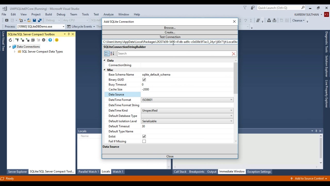Click the Save icon in main toolbar
This screenshot has height=186, width=330.
coord(34,20)
